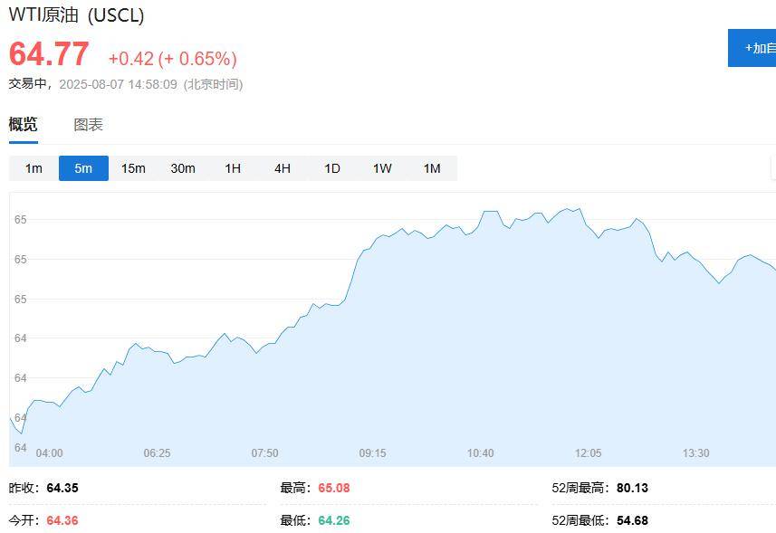Switch to the 图表 chart tab
The width and height of the screenshot is (776, 533).
click(x=87, y=123)
